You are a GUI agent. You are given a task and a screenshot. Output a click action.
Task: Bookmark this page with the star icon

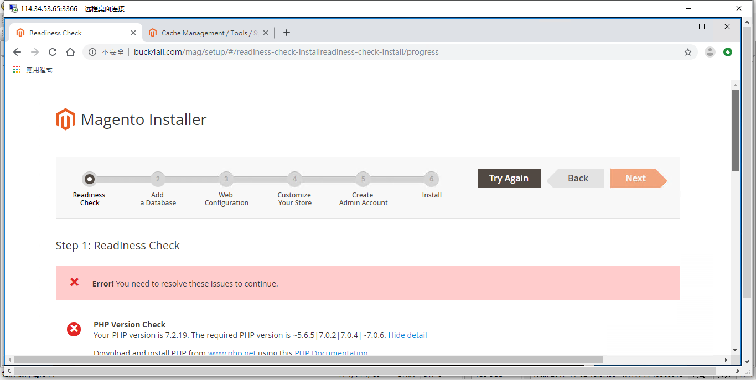click(x=688, y=52)
